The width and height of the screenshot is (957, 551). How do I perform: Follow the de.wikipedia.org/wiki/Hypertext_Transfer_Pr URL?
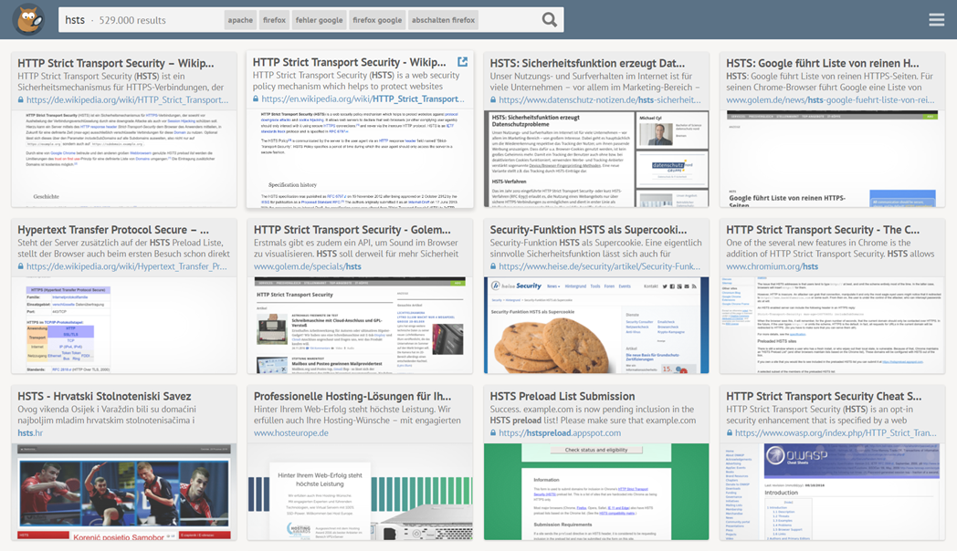tap(126, 266)
